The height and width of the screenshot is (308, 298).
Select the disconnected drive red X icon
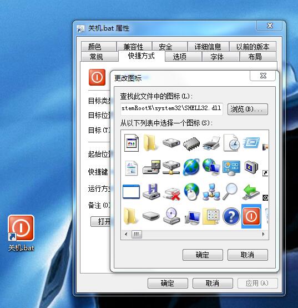click(x=172, y=193)
